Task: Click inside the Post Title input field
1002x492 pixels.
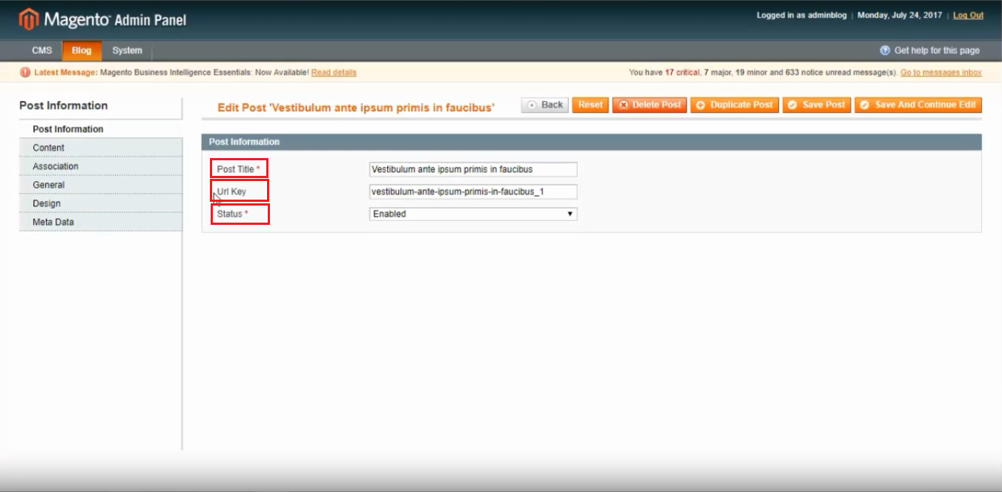Action: [472, 169]
